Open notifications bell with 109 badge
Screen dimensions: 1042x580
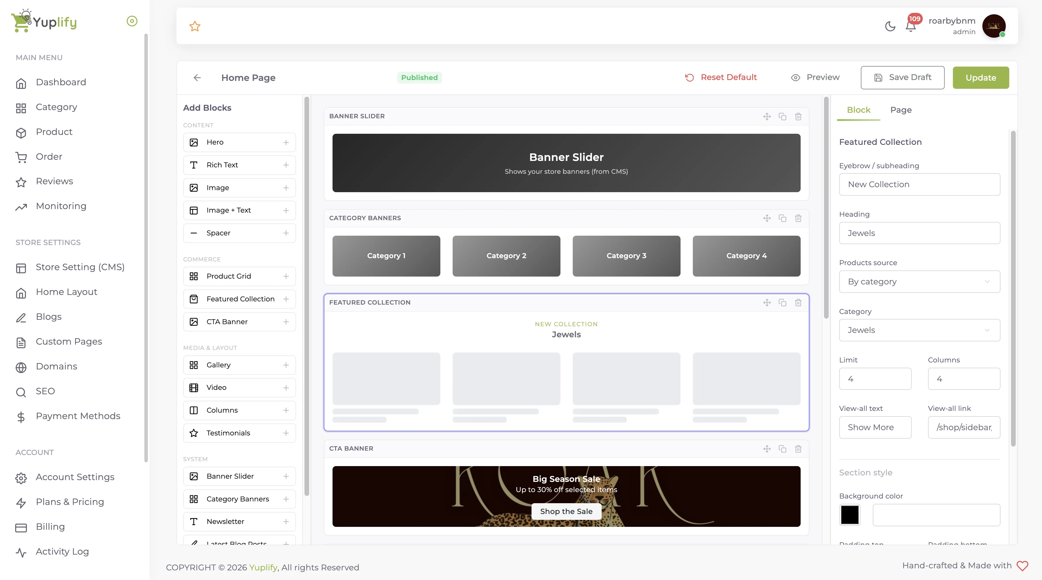click(x=911, y=26)
